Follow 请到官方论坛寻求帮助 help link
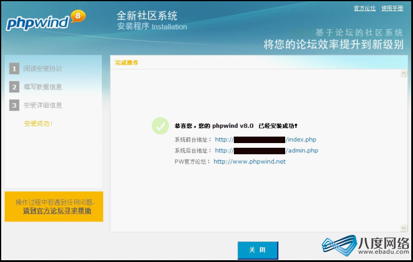Viewport: 413px width, 262px height. [57, 211]
